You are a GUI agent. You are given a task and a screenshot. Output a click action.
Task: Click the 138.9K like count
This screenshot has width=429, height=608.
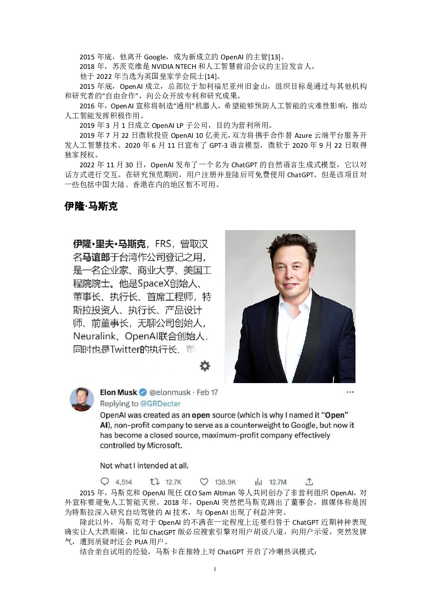click(x=225, y=482)
